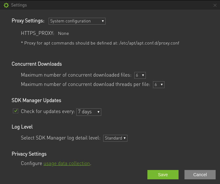
Task: Click the Cancel button
Action: (x=200, y=175)
